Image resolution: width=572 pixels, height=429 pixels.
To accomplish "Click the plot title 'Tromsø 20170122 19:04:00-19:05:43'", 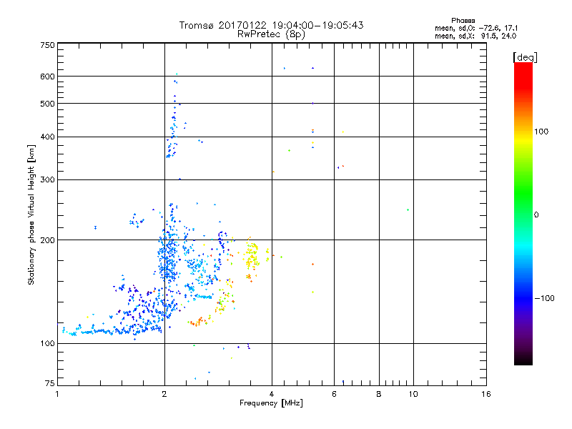I will click(x=271, y=25).
